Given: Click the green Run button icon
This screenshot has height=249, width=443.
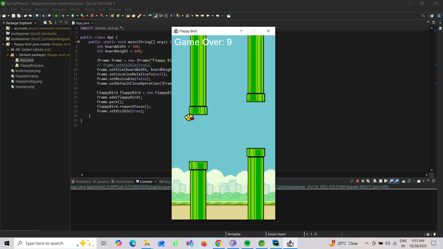Looking at the screenshot, I should click(x=73, y=16).
